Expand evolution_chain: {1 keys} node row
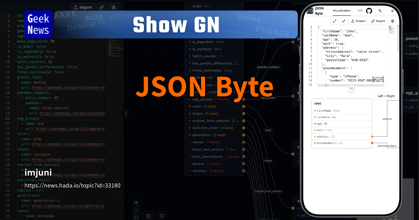Screen dimensions: 419x220 point(214,128)
